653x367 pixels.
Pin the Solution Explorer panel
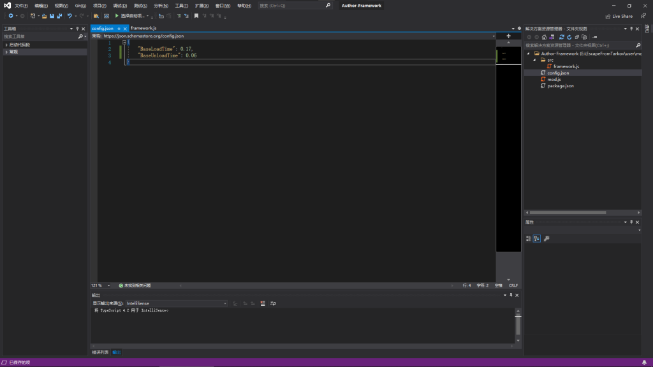[x=631, y=29]
